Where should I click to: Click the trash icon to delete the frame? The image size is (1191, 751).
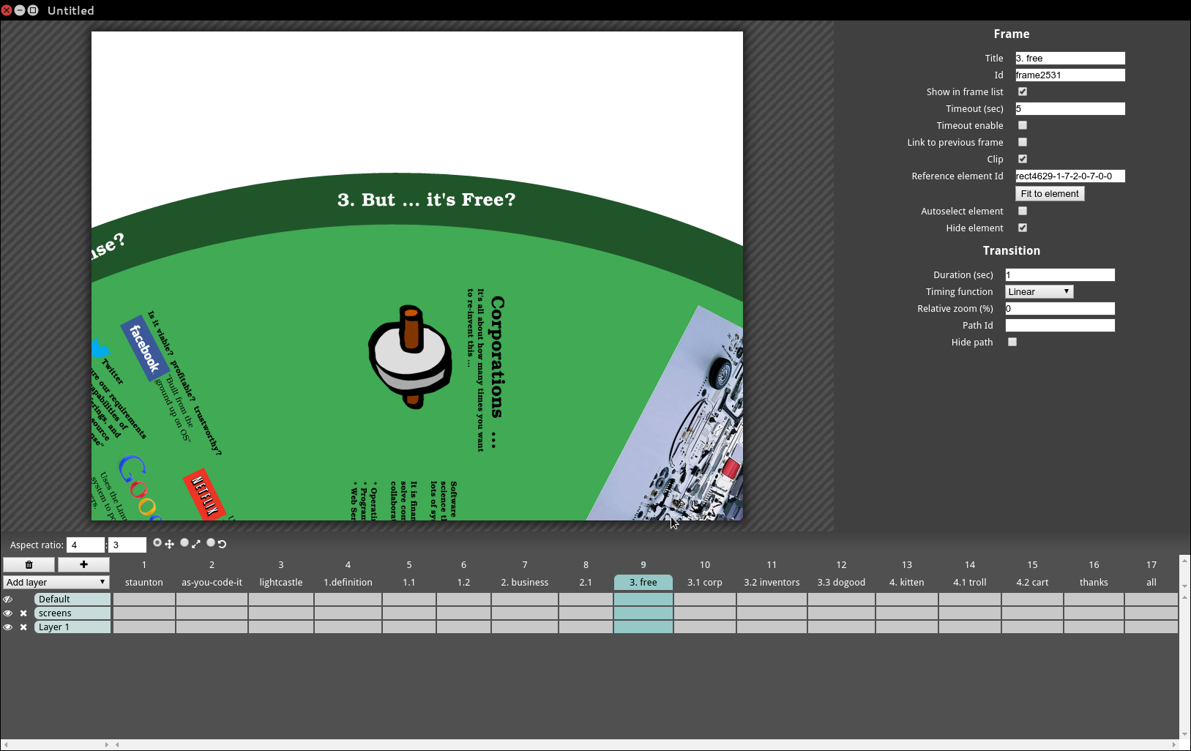pos(29,564)
